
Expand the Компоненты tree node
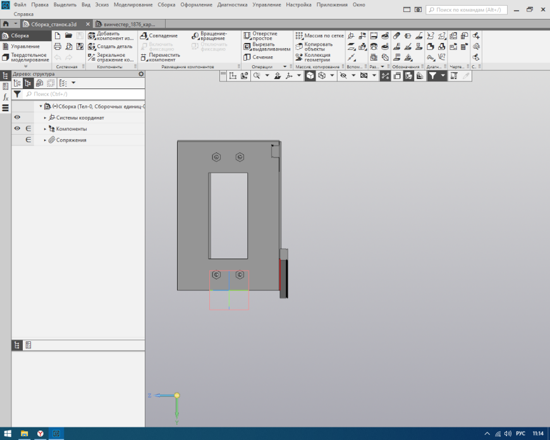(45, 129)
